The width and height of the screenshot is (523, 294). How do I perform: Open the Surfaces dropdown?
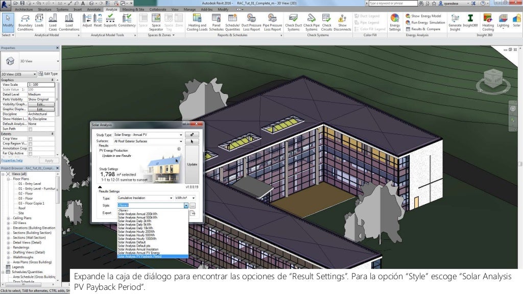(x=148, y=141)
